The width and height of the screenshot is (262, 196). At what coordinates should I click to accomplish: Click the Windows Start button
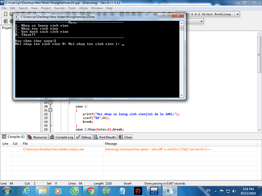coord(7,191)
